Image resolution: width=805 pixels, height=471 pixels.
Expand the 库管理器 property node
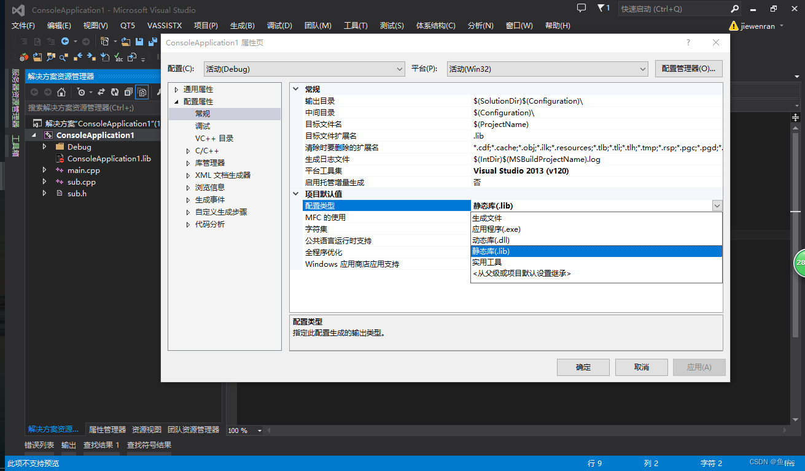189,163
